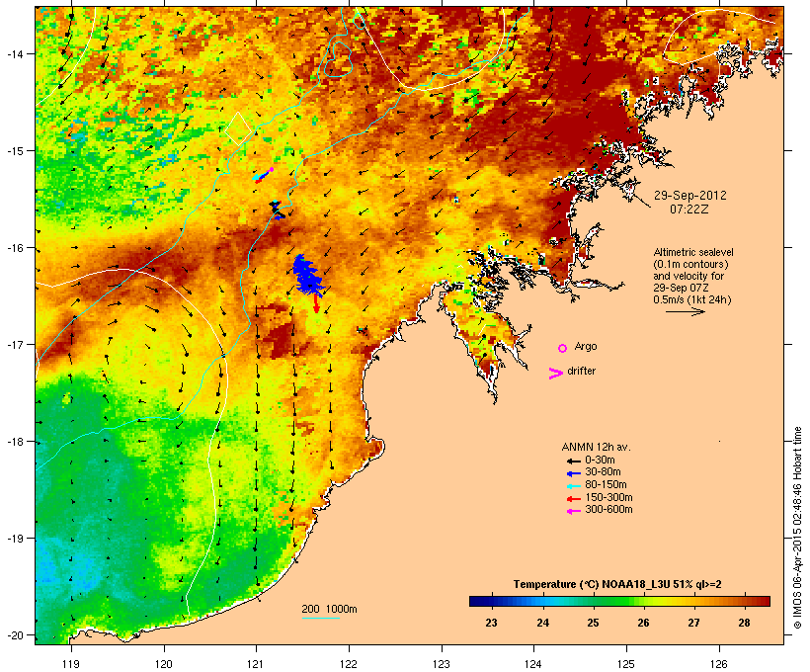This screenshot has height=672, width=810.
Task: Click the IMOS copyright timestamp text
Action: pyautogui.click(x=797, y=528)
